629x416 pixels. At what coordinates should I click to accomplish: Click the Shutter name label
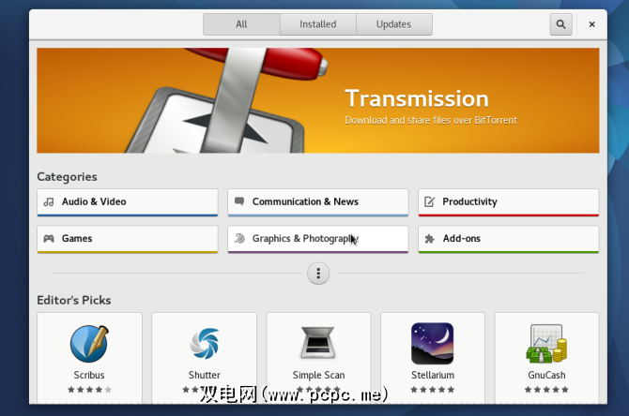[204, 375]
